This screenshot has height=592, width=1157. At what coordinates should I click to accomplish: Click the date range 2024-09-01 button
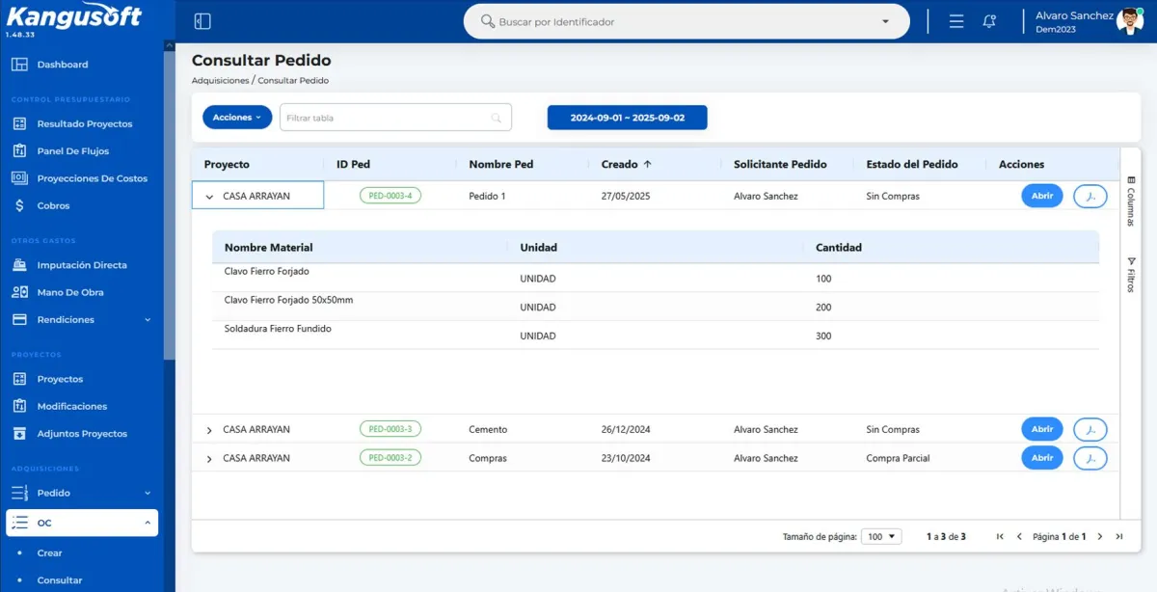point(627,118)
